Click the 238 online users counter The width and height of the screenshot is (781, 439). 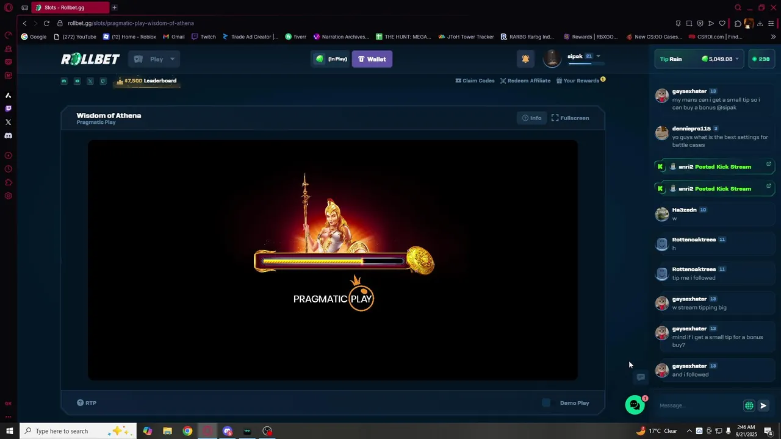[760, 59]
